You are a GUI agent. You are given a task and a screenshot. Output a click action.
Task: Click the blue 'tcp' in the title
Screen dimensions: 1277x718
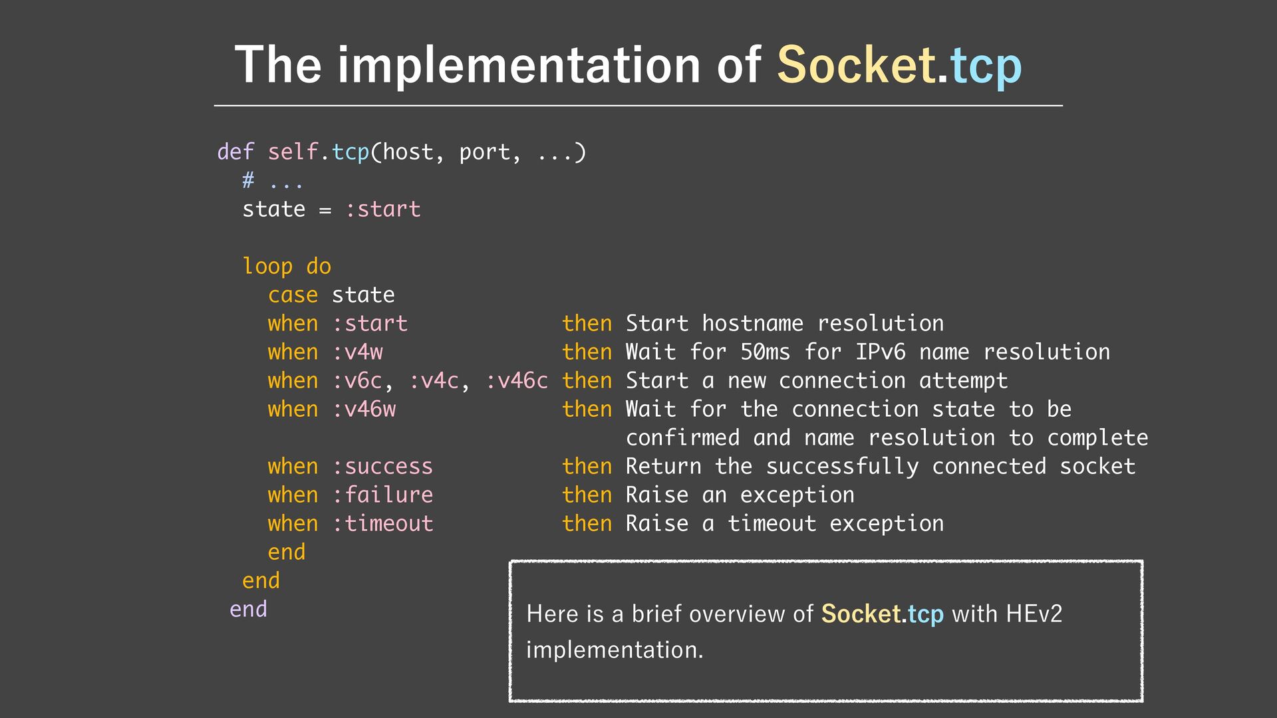pyautogui.click(x=986, y=68)
